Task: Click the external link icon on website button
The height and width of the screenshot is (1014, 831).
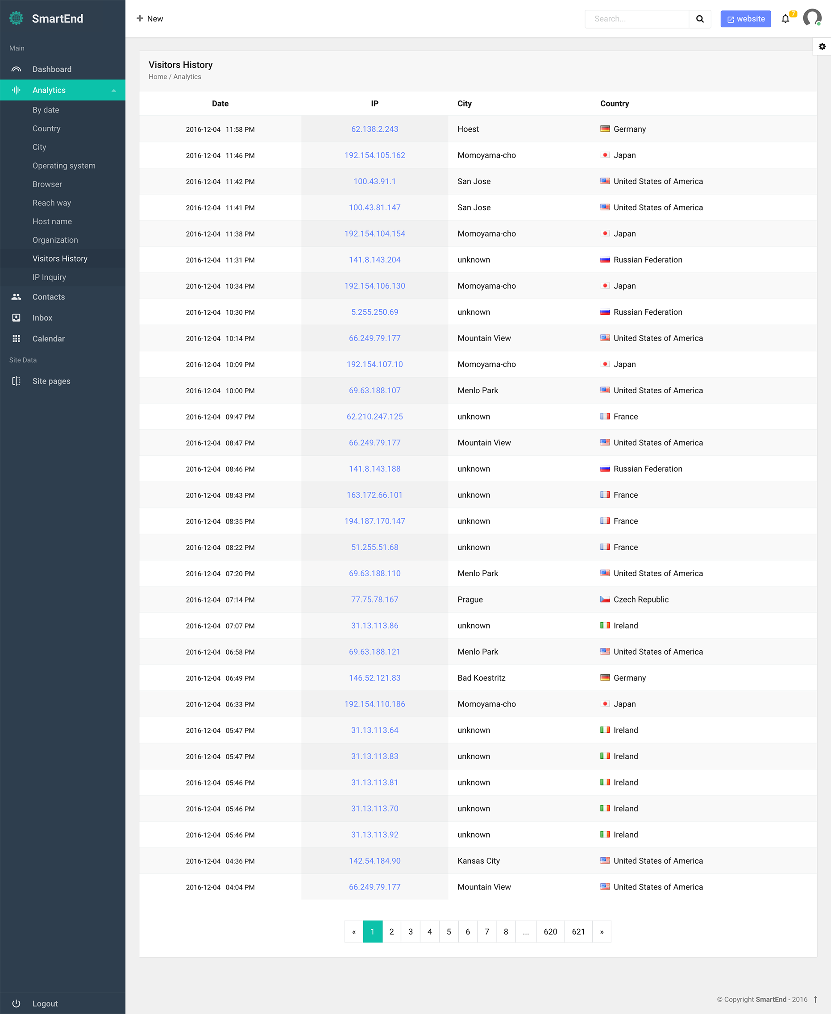Action: click(x=731, y=19)
